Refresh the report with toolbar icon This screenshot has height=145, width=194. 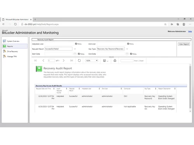click(x=79, y=61)
